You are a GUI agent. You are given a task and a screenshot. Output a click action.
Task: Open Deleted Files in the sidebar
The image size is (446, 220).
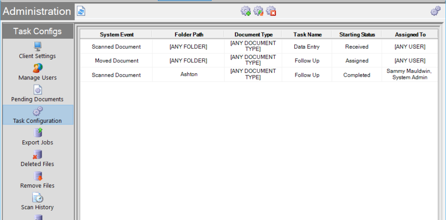click(x=37, y=158)
